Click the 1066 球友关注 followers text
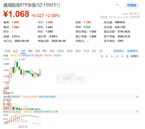145x129 pixels. click(x=131, y=14)
